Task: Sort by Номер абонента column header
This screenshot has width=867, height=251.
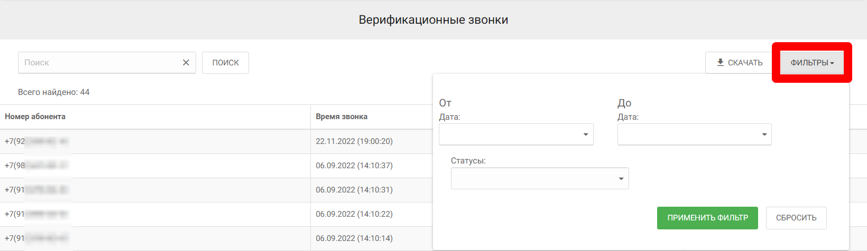Action: click(x=35, y=117)
